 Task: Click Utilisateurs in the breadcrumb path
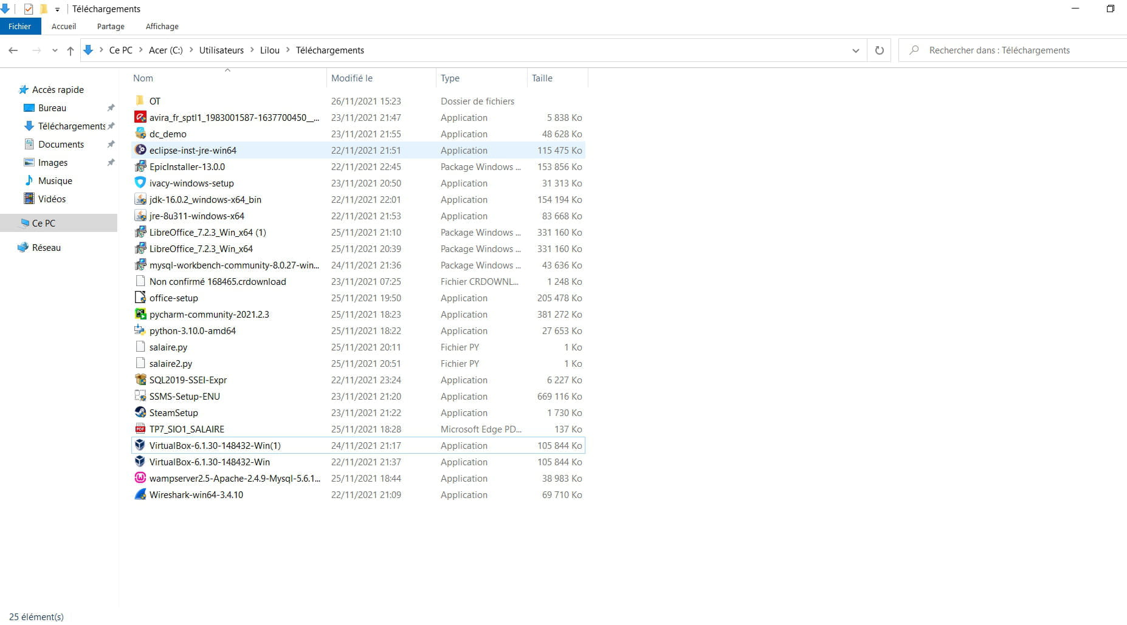(x=221, y=50)
